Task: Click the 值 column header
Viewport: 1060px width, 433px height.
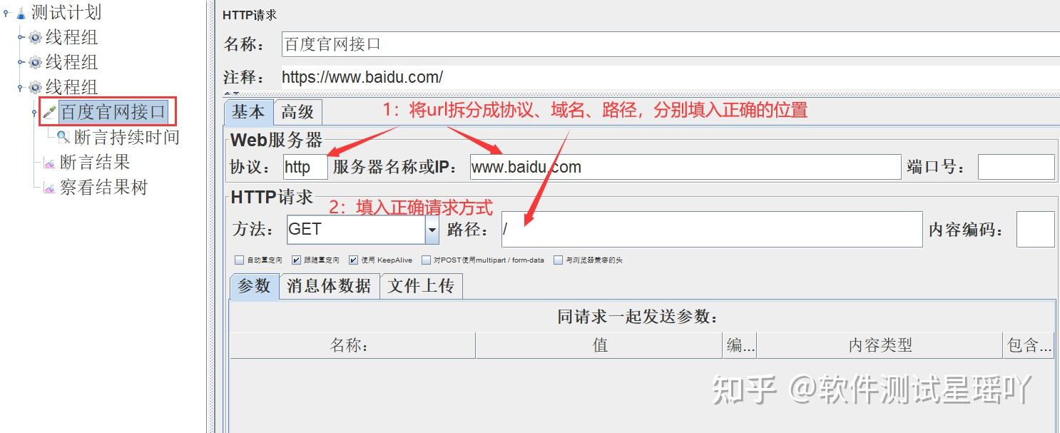Action: click(x=599, y=345)
